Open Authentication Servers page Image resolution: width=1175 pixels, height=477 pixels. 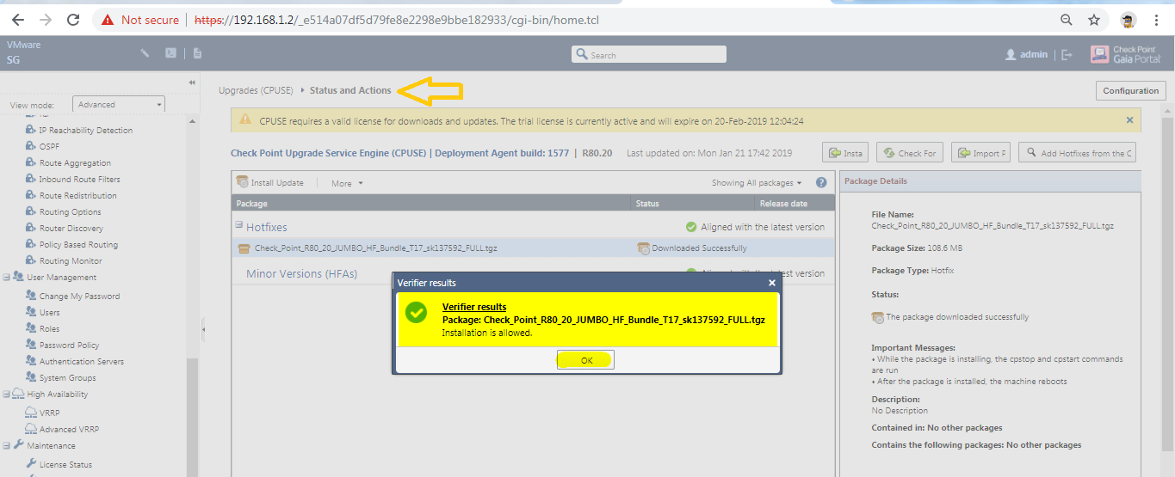81,362
